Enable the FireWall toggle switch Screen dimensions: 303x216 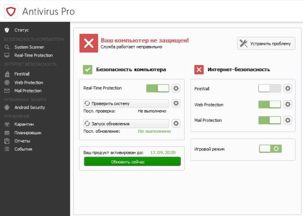tap(269, 88)
